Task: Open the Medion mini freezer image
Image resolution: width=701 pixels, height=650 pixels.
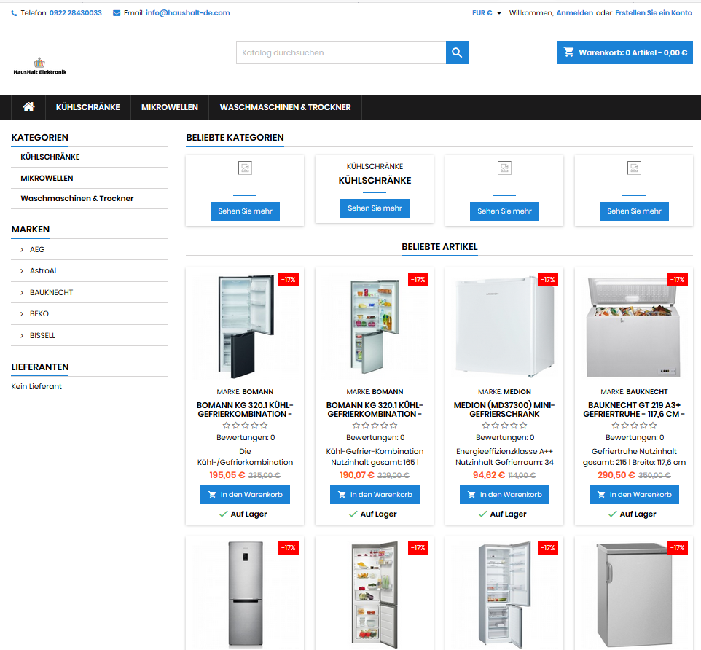Action: coord(504,326)
